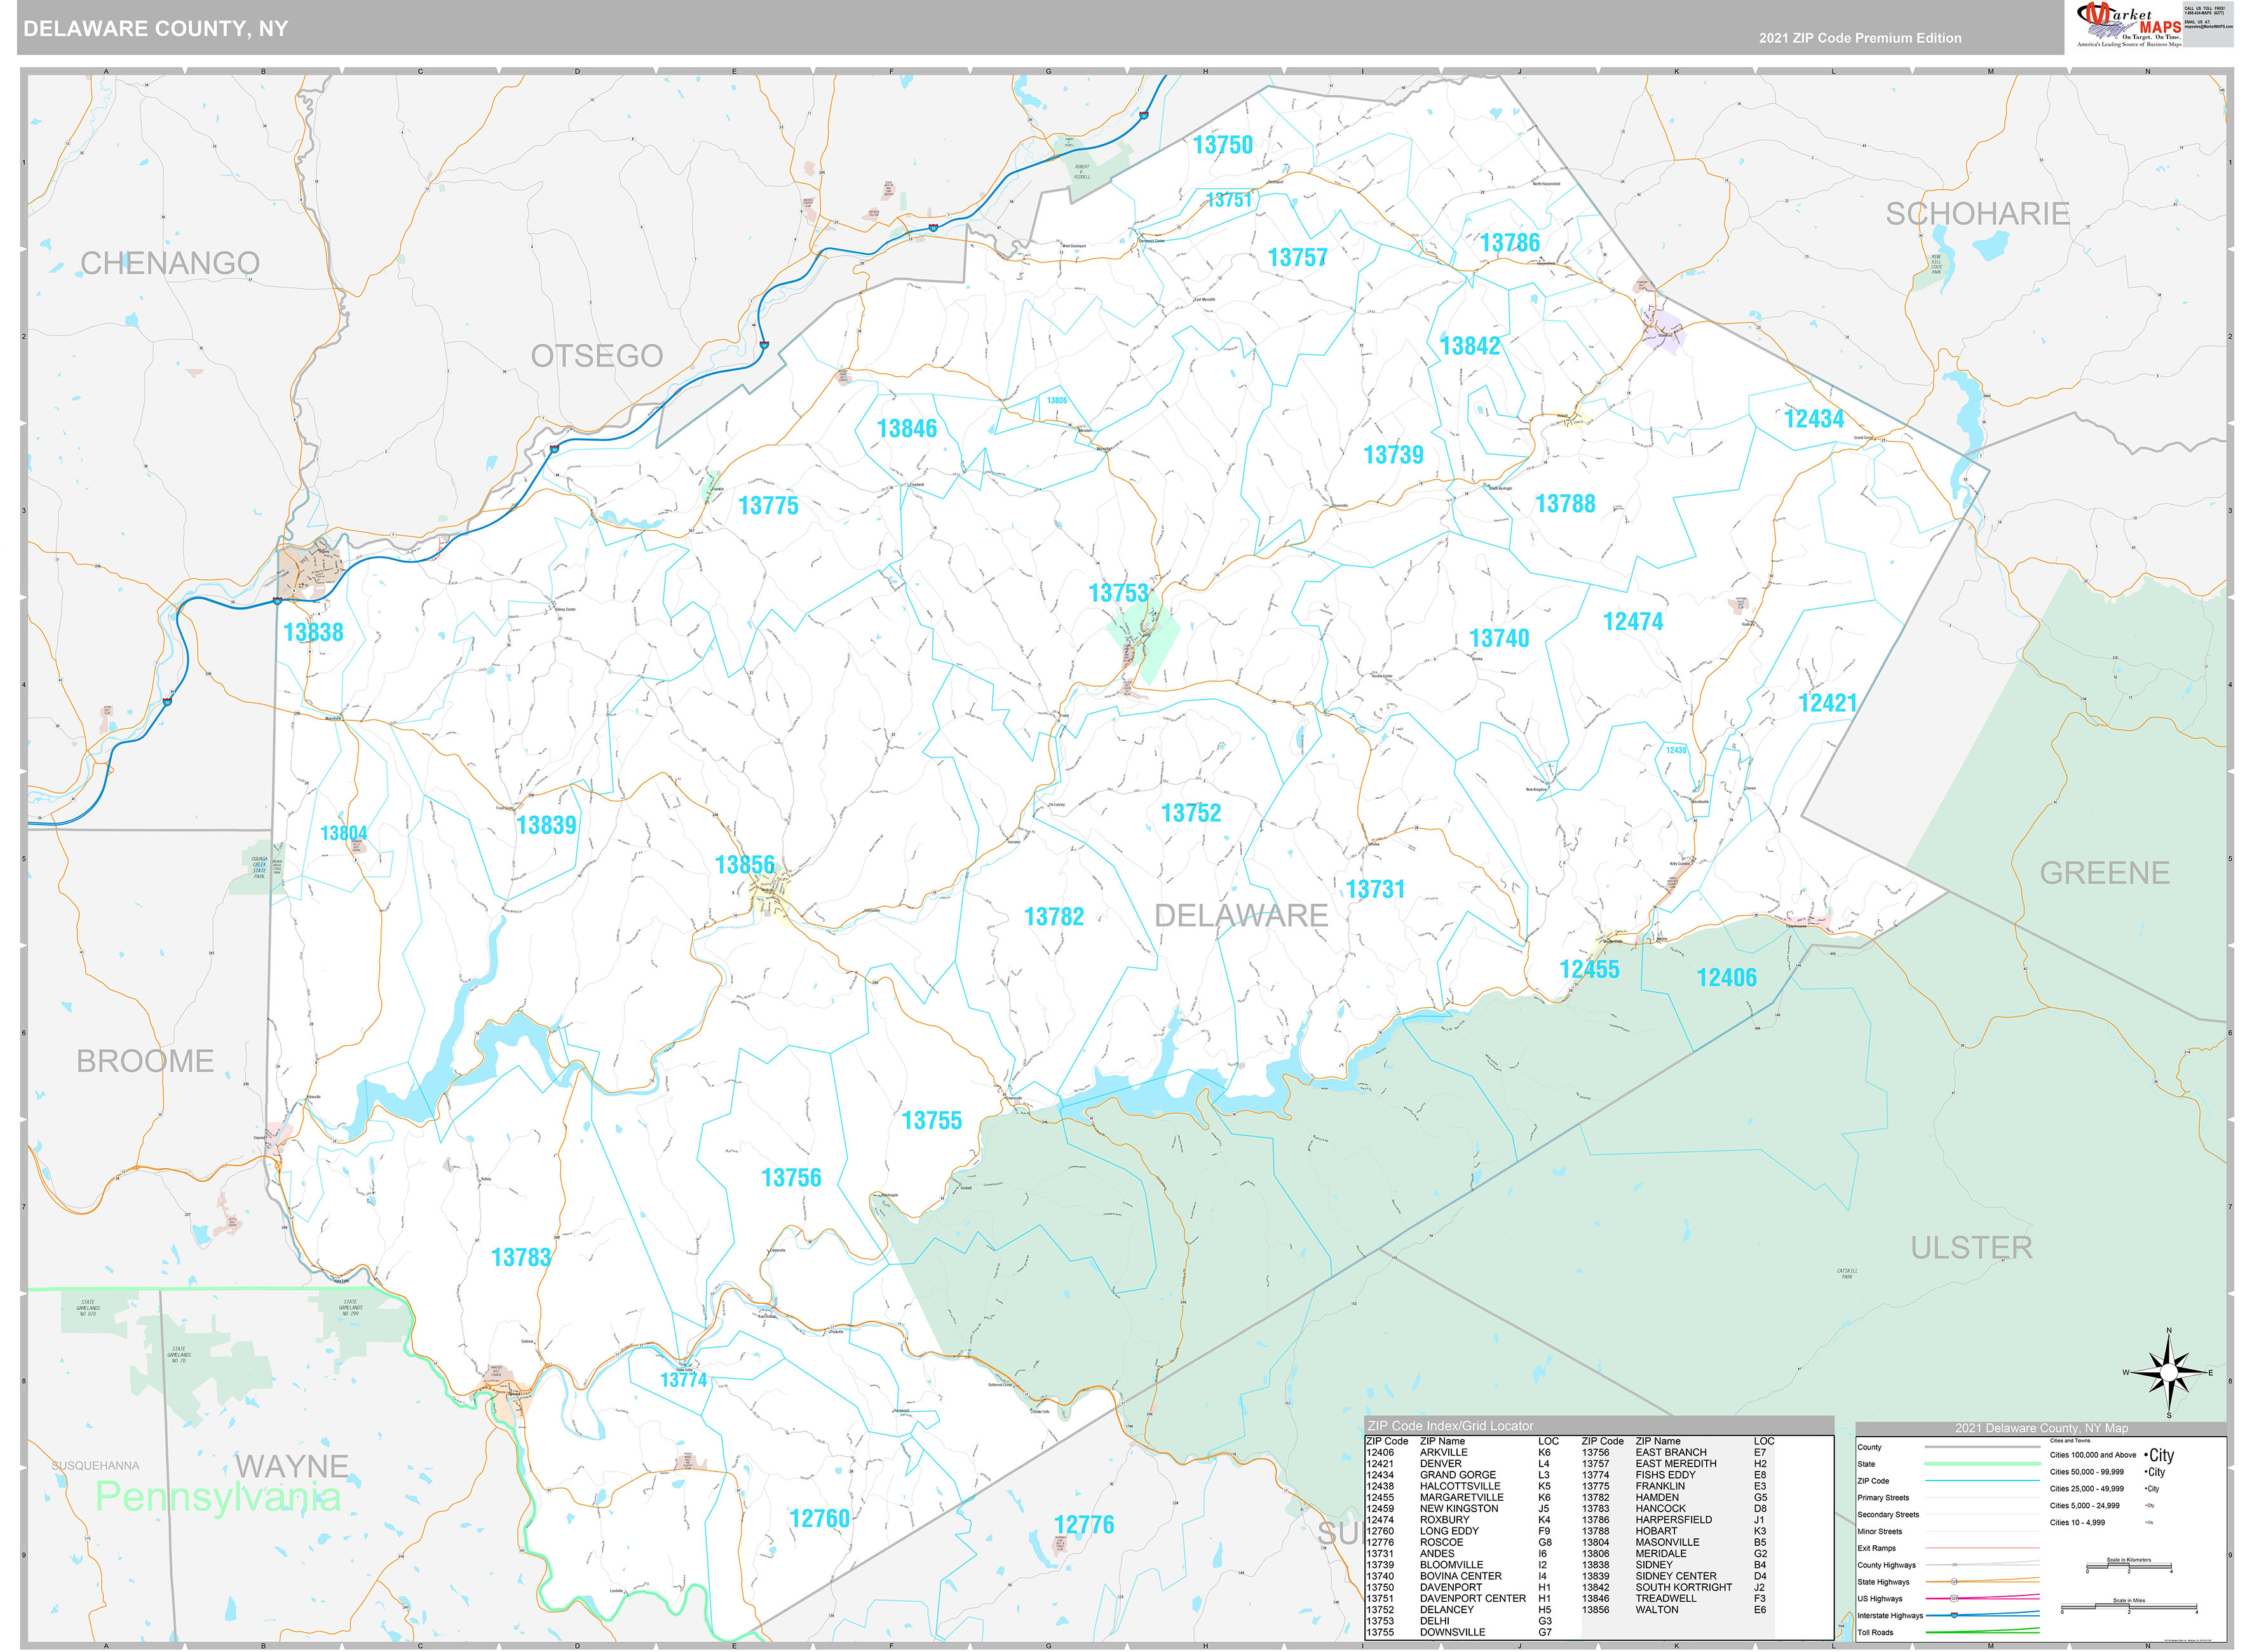Click ZIP label 12776 on the map

point(1083,1525)
